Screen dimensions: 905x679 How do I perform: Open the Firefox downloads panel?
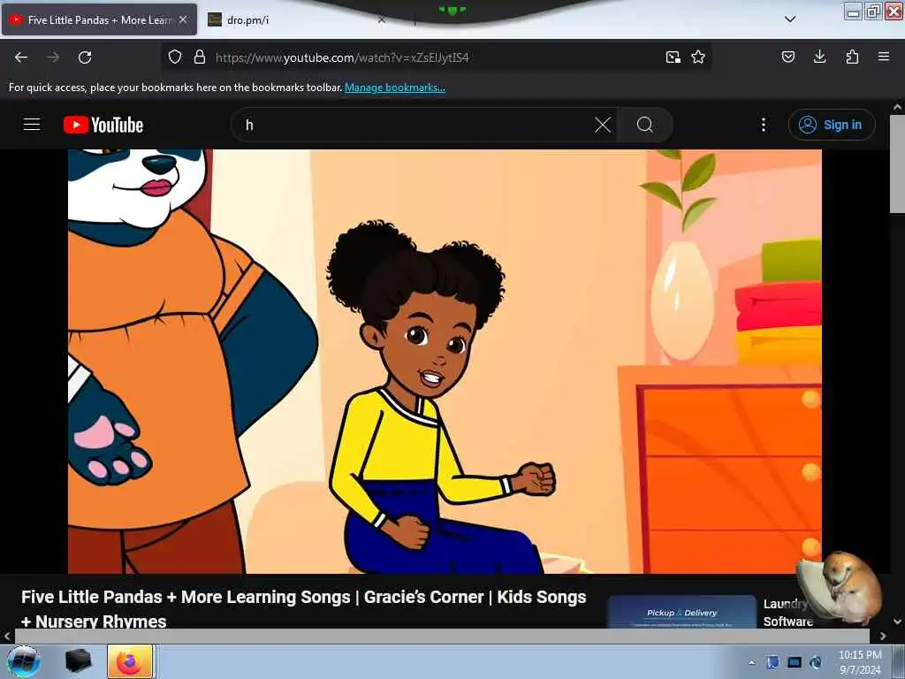tap(819, 57)
